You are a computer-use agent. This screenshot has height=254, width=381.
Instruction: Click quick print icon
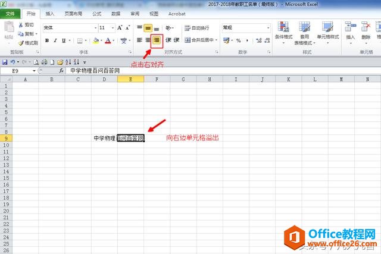pos(44,62)
